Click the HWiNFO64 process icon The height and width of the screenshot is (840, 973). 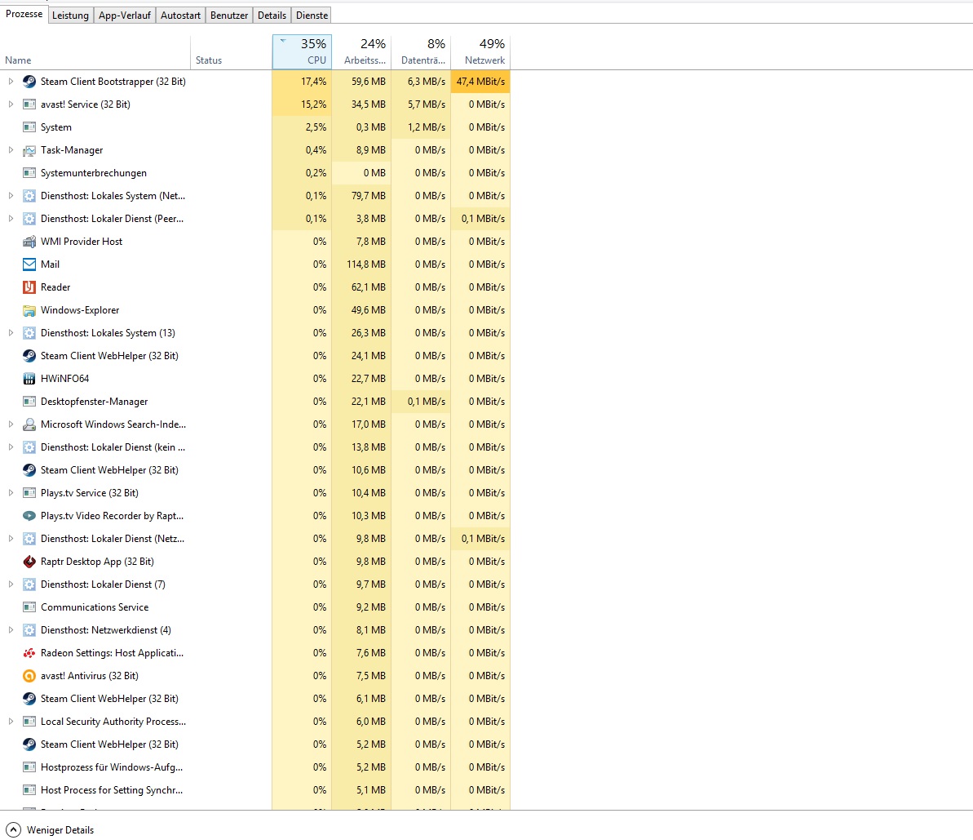tap(29, 379)
